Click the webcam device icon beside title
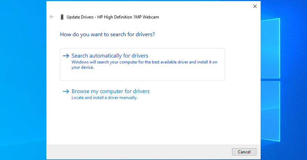The width and height of the screenshot is (307, 160). coord(62,17)
